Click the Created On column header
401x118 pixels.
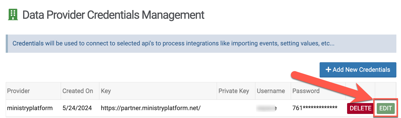pos(78,91)
